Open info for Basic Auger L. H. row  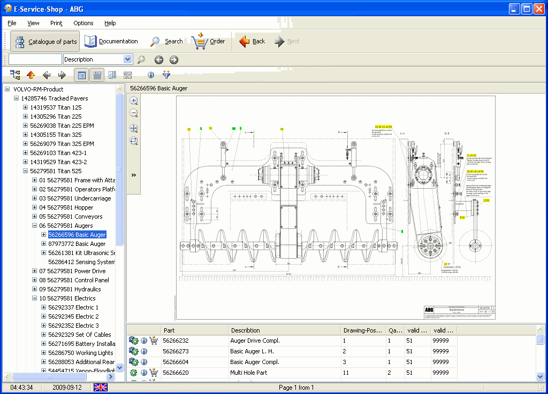144,351
